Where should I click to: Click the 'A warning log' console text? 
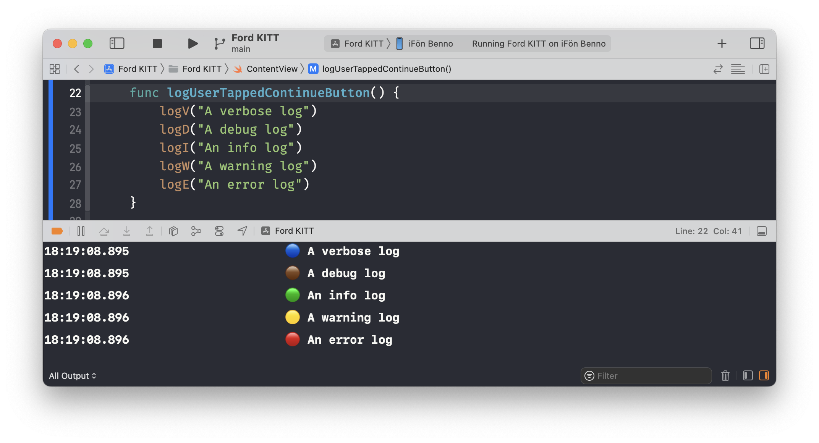353,318
